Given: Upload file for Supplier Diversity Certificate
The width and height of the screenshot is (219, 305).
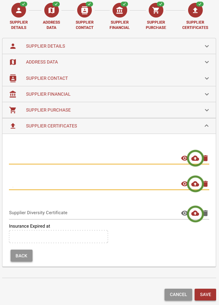Looking at the screenshot, I should click(195, 213).
